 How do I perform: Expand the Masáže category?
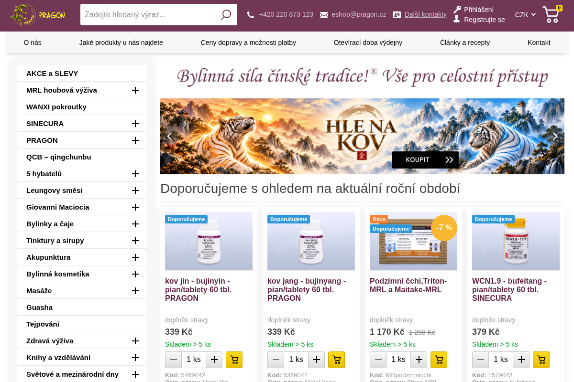135,291
